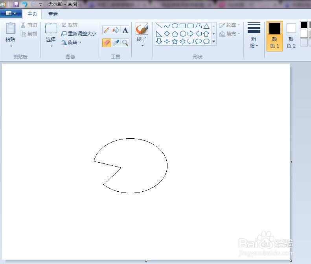Screen dimensions: 311x264
Task: Choose the Diamond shape
Action: (167, 34)
